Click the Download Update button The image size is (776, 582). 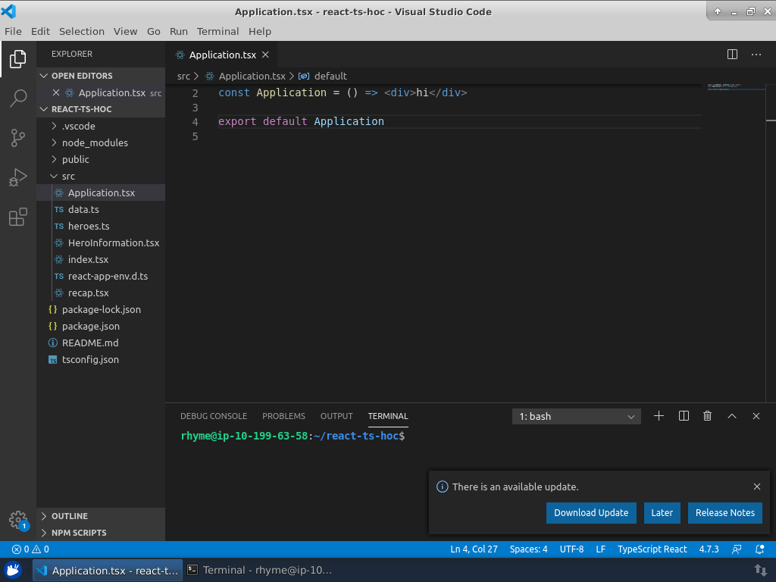(x=591, y=513)
